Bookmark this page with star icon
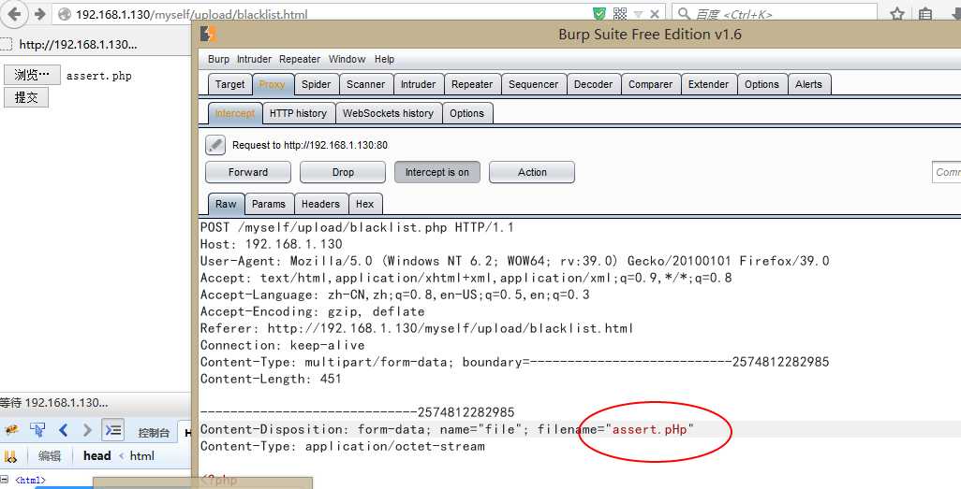The width and height of the screenshot is (961, 489). 897,14
